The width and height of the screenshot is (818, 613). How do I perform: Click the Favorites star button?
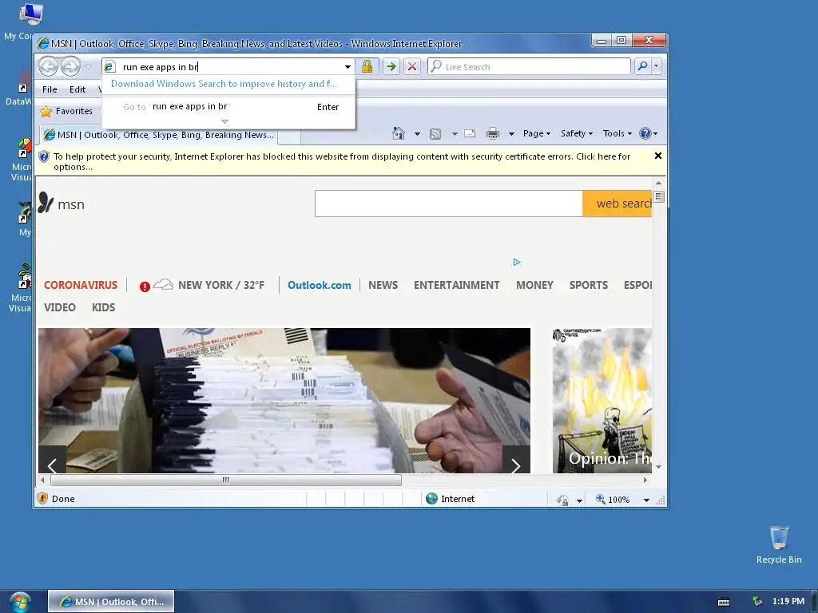[66, 111]
